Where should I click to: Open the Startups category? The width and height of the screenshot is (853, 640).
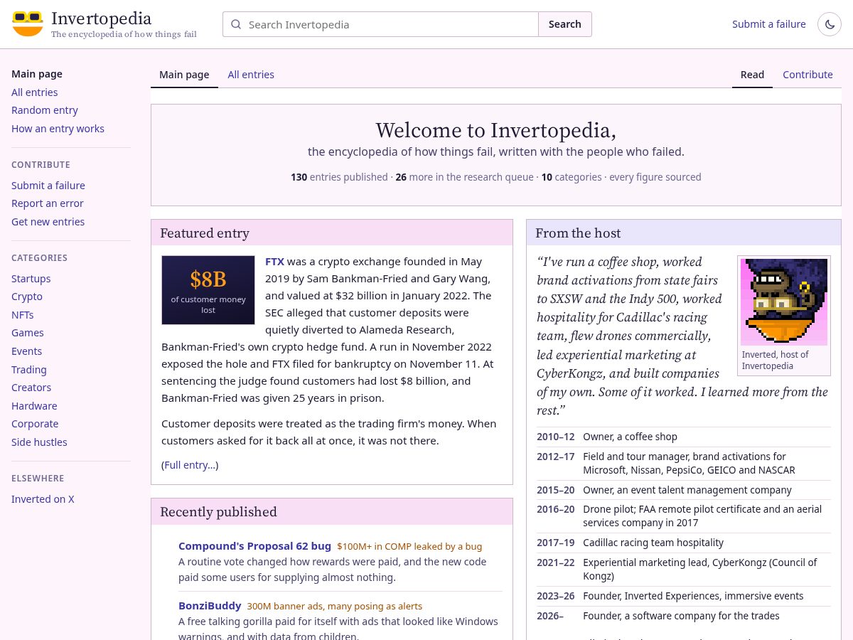click(31, 279)
